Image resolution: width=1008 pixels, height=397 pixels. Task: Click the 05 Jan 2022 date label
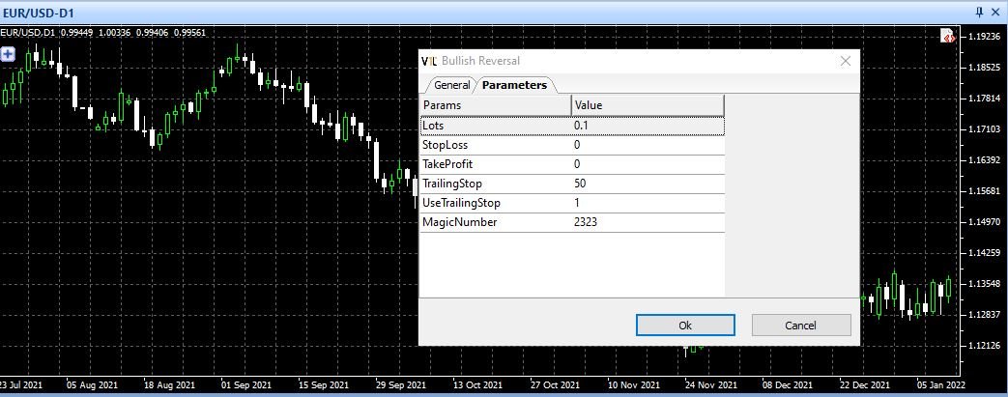[941, 384]
